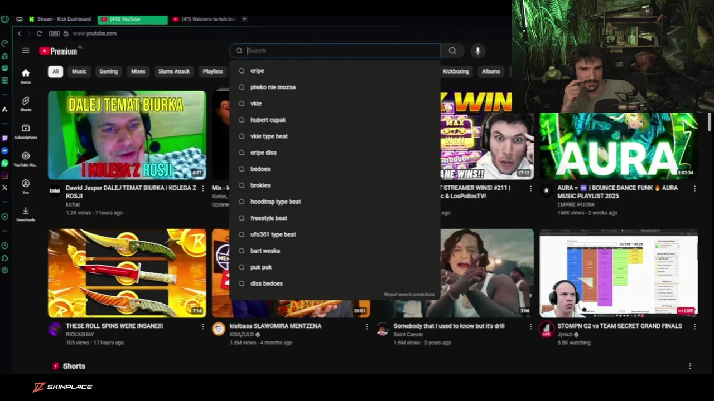Choose the freestyle beat suggestion

tap(335, 218)
